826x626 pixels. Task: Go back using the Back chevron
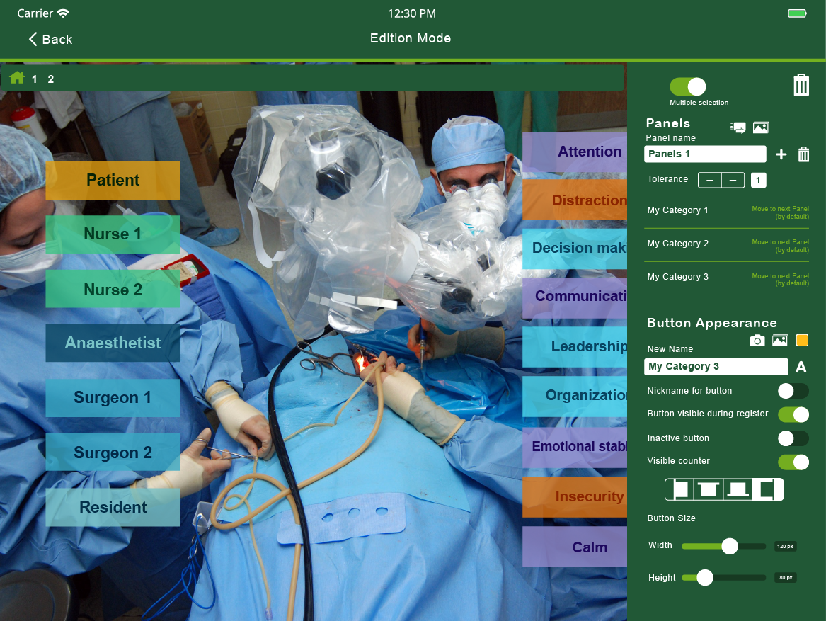point(50,39)
